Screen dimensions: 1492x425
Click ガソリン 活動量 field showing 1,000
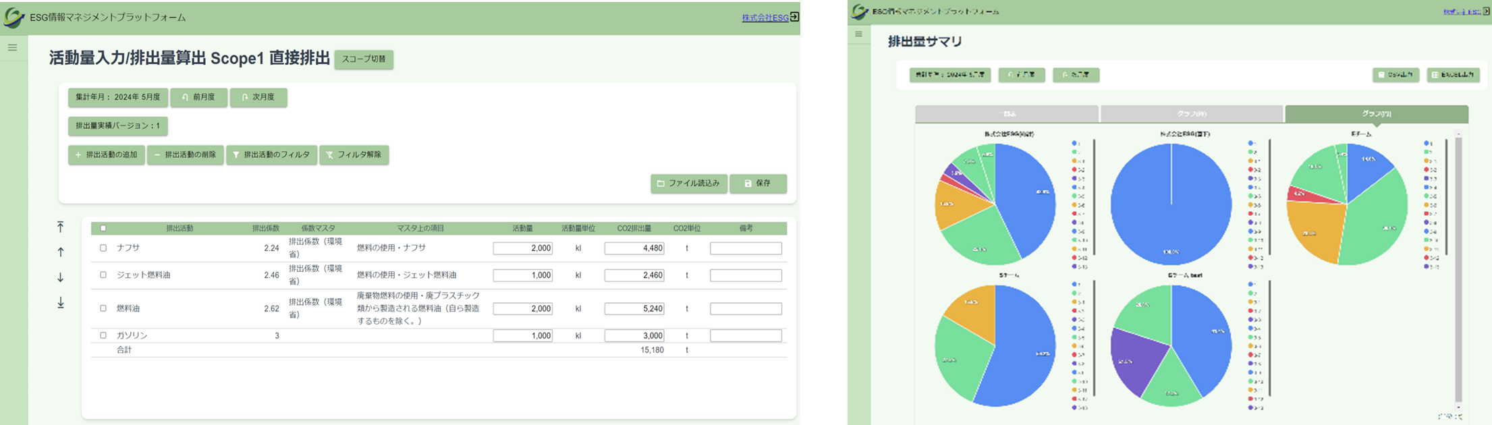click(523, 335)
